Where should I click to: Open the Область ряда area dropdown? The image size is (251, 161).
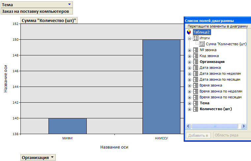click(232, 135)
